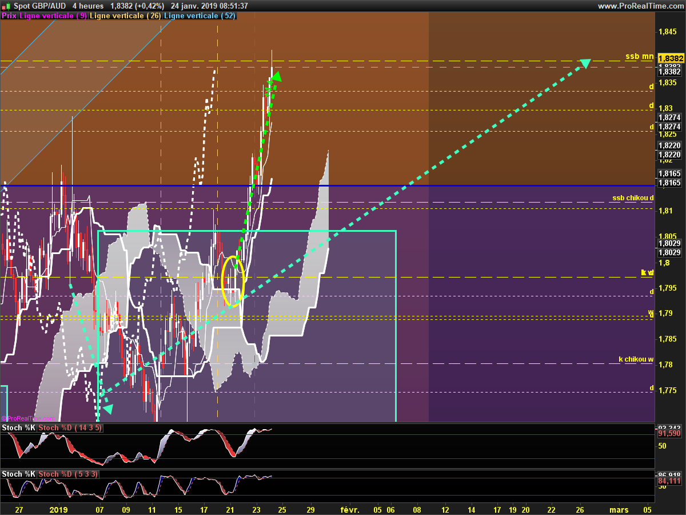Click the 1,8165 price label on axis
Screen dimensions: 686x515
[669, 183]
